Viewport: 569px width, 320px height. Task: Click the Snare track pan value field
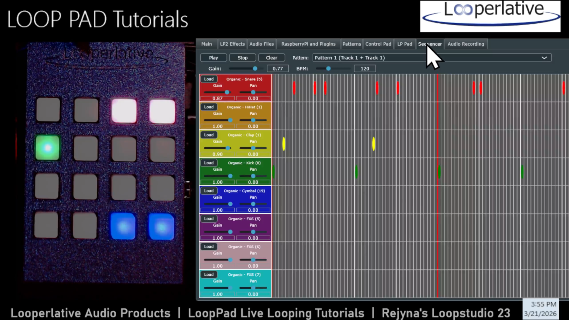[x=253, y=98]
